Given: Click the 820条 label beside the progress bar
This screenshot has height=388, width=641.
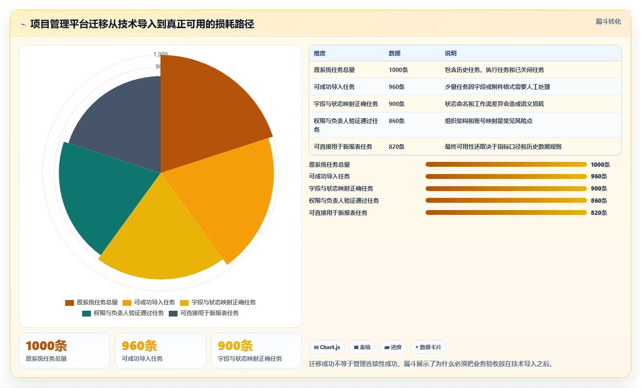Looking at the screenshot, I should (599, 213).
